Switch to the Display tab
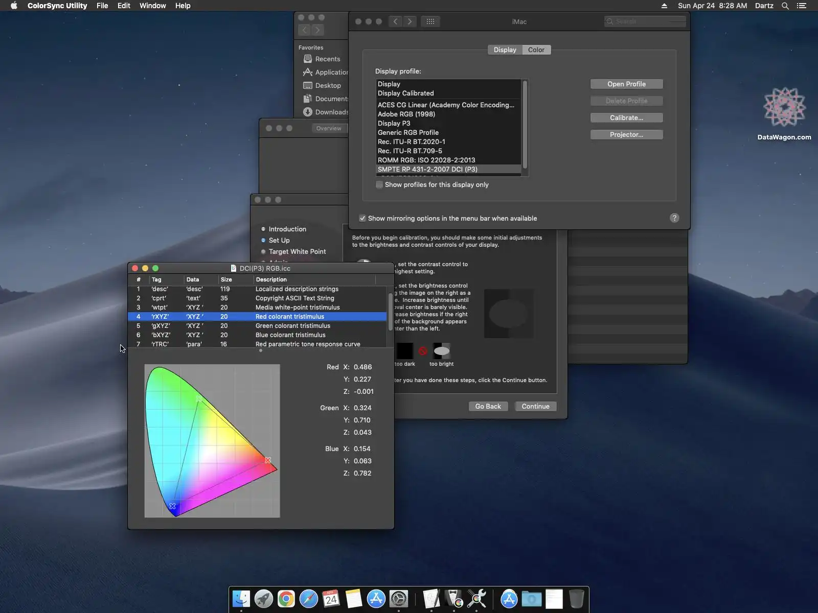 505,50
